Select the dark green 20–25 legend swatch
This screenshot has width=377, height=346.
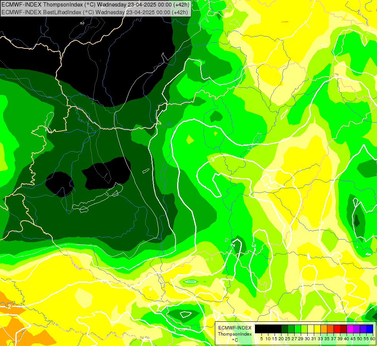coord(285,329)
